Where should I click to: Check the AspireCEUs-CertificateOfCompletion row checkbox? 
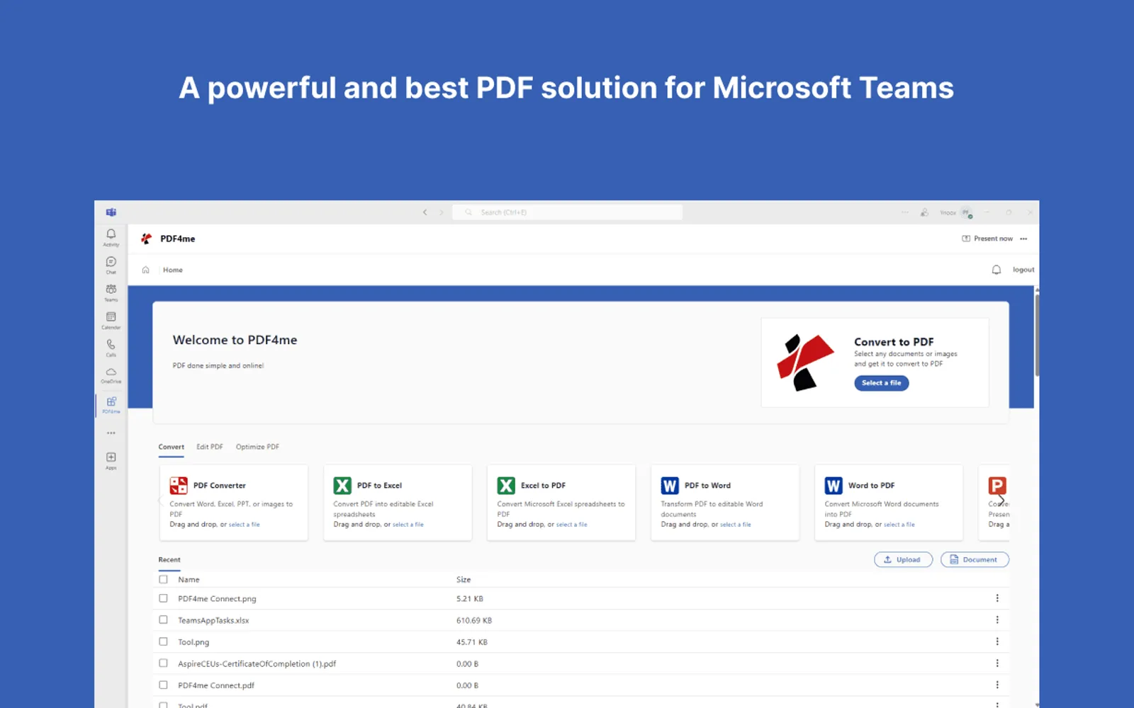(164, 663)
